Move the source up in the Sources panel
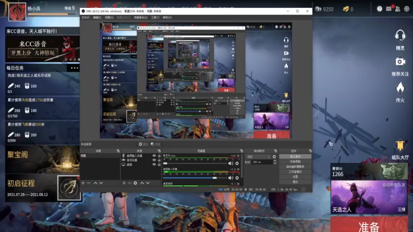The width and height of the screenshot is (413, 232). (x=142, y=183)
